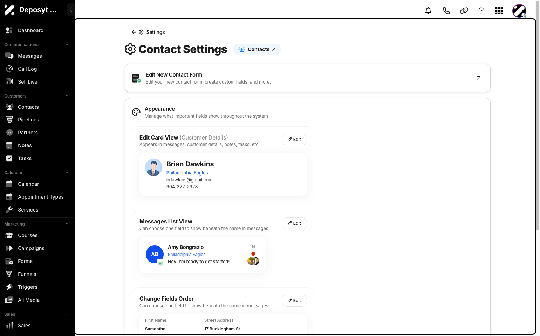Open the link icon in top bar
Screen dimensions: 540x336
[x=464, y=11]
